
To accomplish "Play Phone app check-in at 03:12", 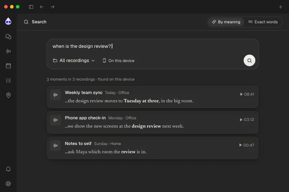I will [247, 120].
